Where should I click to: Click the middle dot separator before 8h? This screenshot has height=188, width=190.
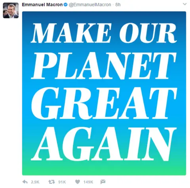pos(113,5)
